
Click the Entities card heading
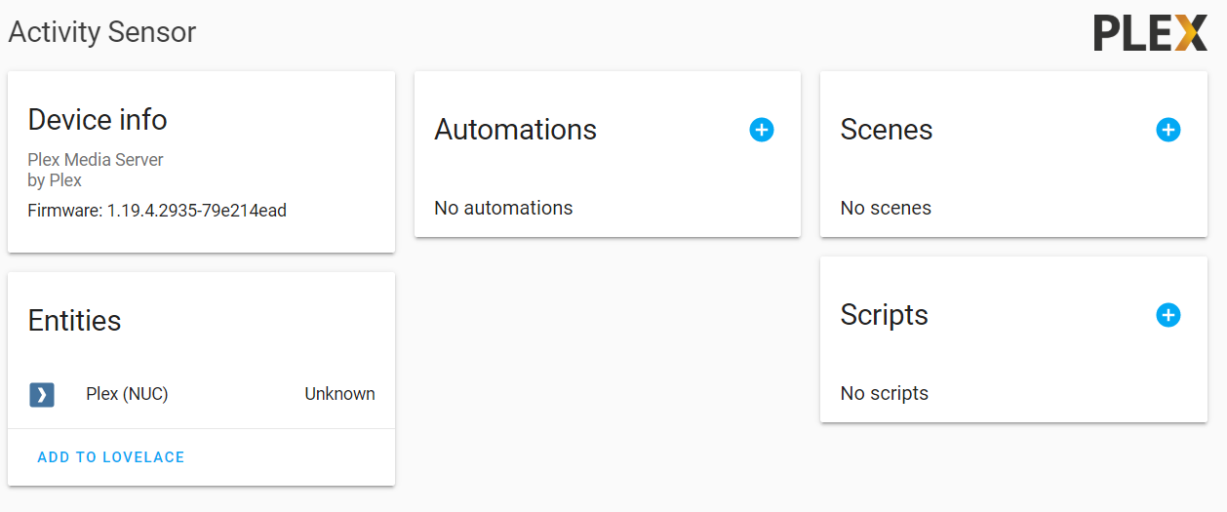coord(74,320)
